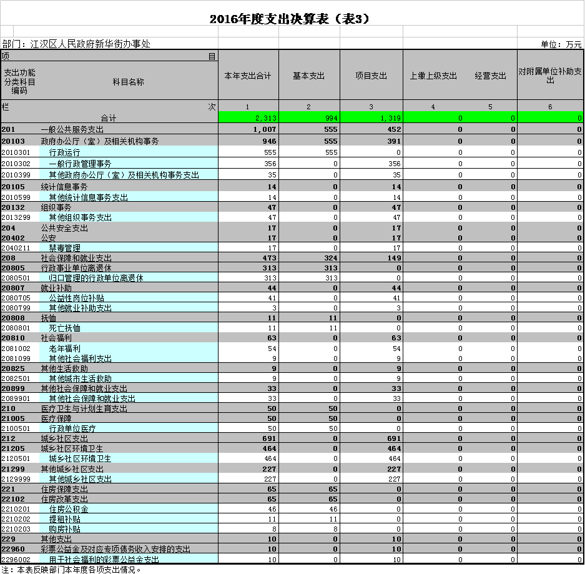
Task: Click the green cell showing 1,319
Action: click(371, 117)
